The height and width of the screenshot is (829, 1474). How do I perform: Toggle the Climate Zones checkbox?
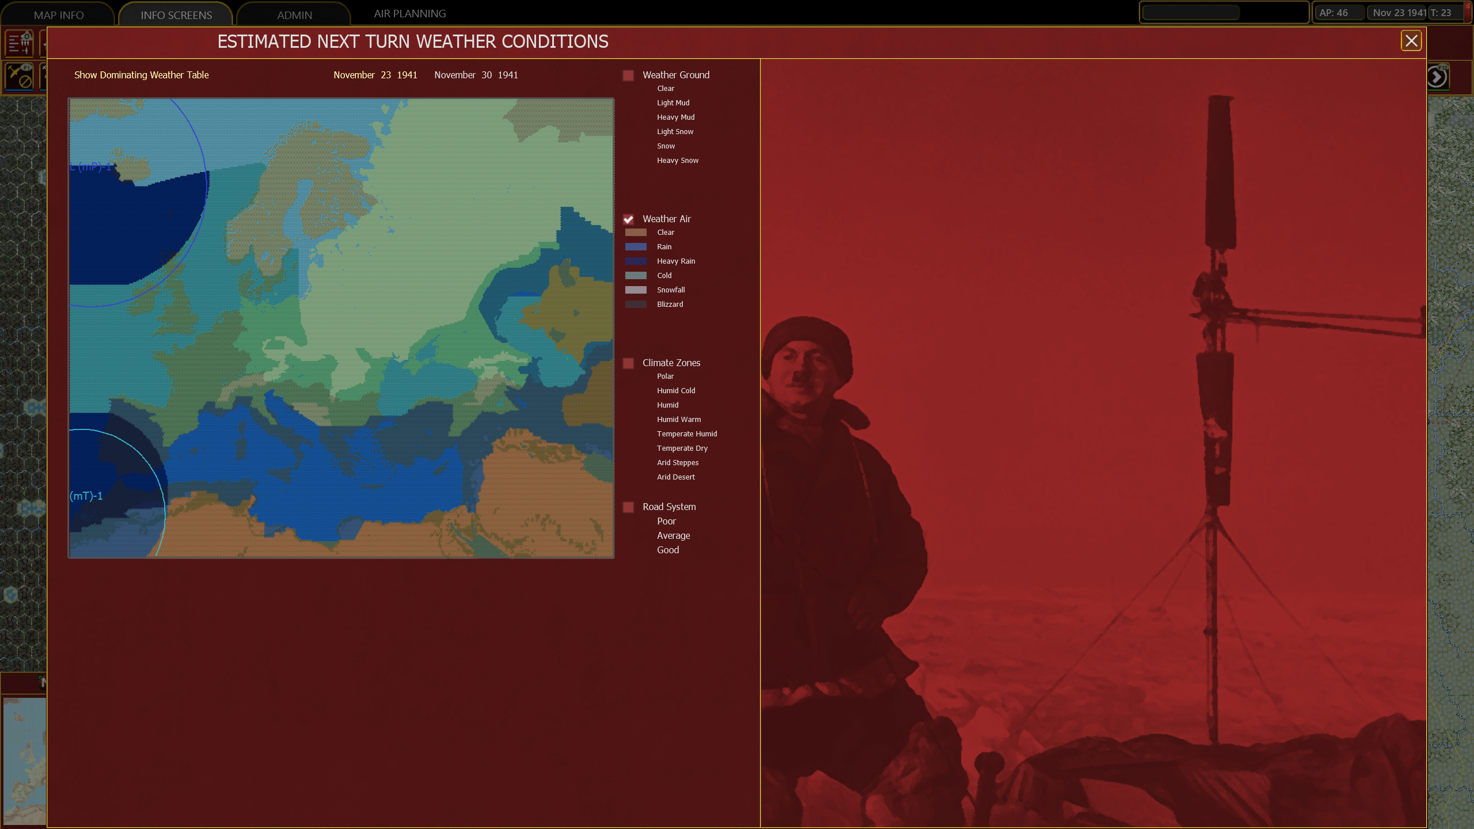pyautogui.click(x=628, y=363)
